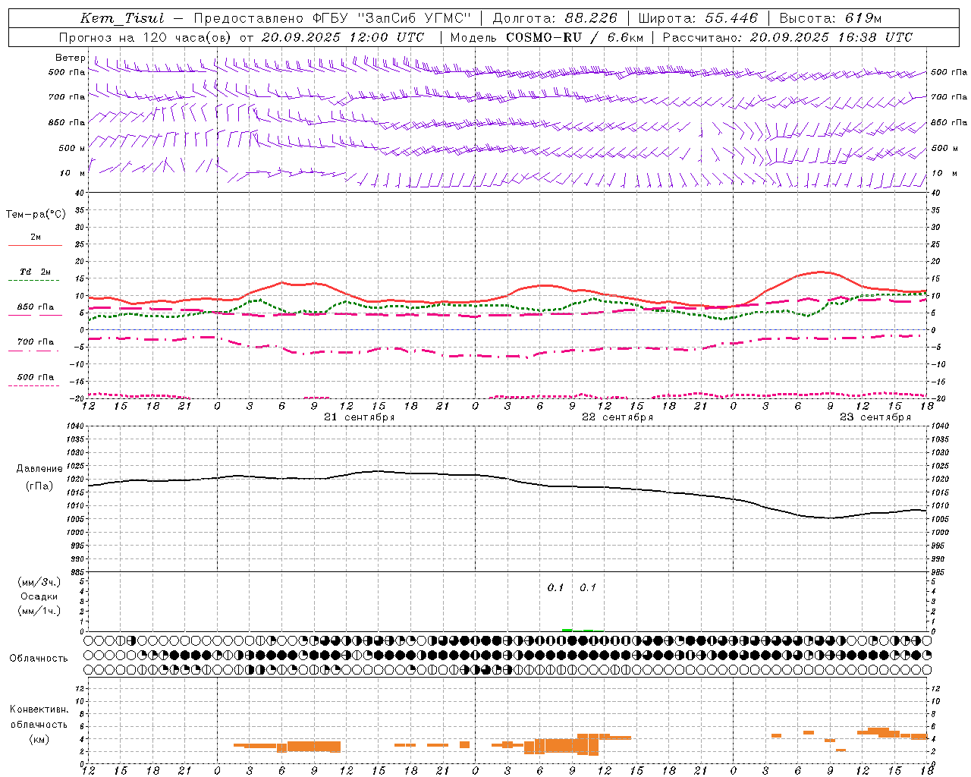
Task: Click the (мм/1ч.) precipitation unit label
Action: click(x=39, y=611)
